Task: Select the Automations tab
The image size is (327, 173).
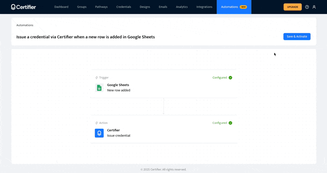Action: pos(234,7)
